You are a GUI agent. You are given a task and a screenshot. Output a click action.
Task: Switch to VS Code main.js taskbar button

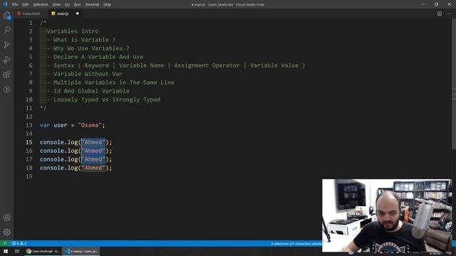click(x=81, y=251)
